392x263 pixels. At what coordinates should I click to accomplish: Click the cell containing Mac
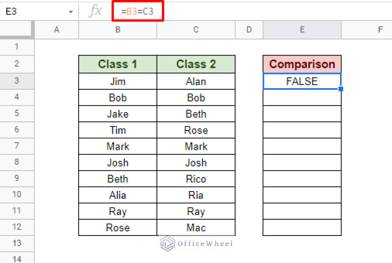[x=196, y=227]
